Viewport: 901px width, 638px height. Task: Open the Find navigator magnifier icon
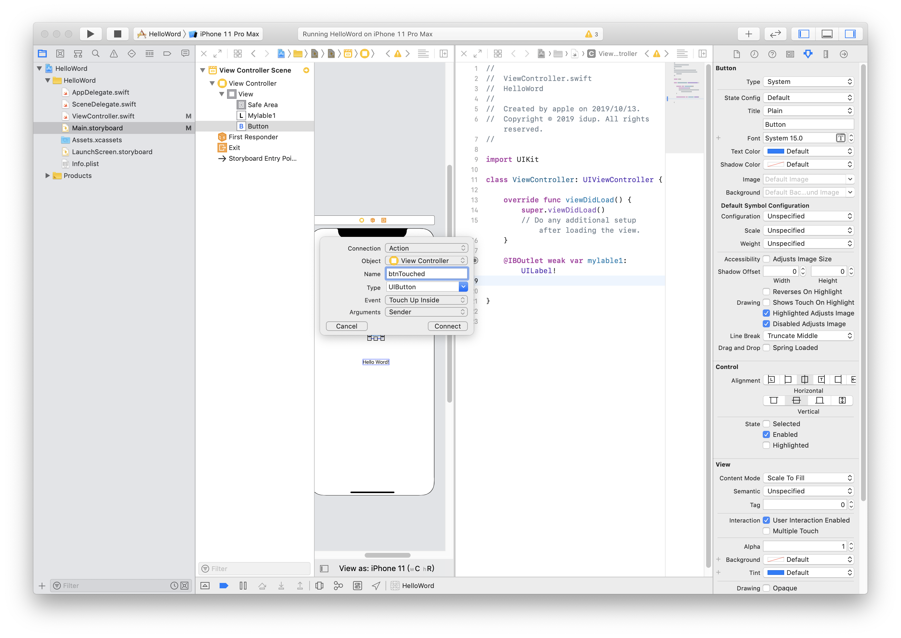(96, 54)
